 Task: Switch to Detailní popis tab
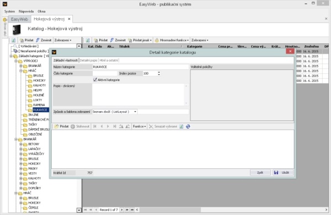(x=88, y=60)
